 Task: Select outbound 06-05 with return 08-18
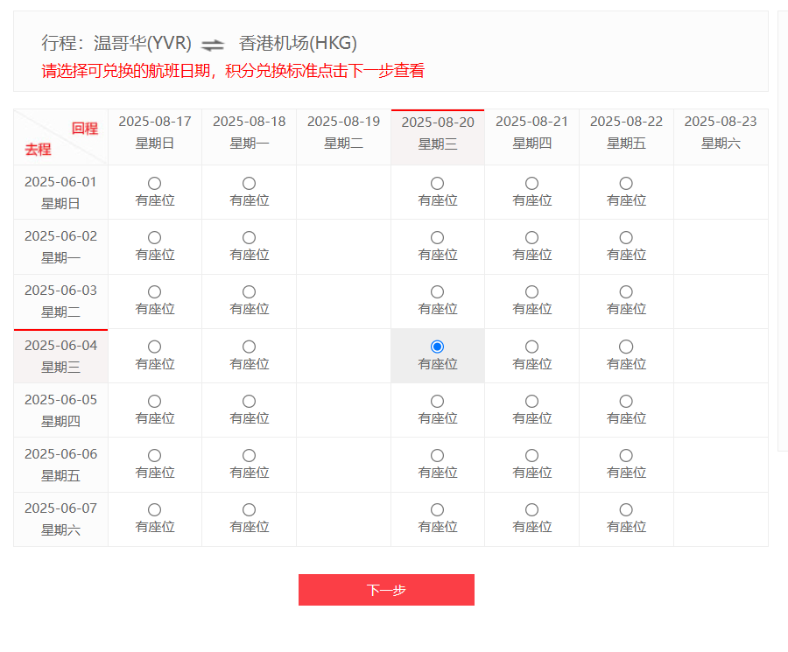(249, 402)
